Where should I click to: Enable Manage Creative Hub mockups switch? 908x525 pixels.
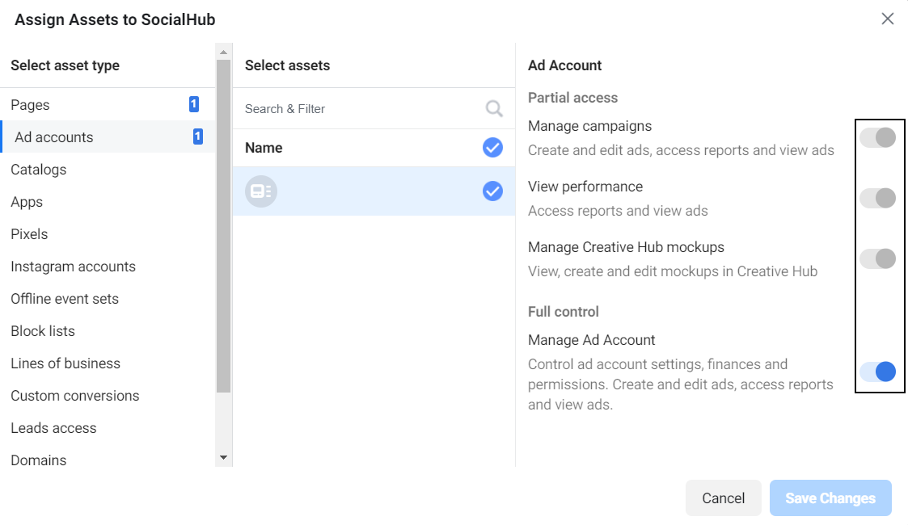877,258
